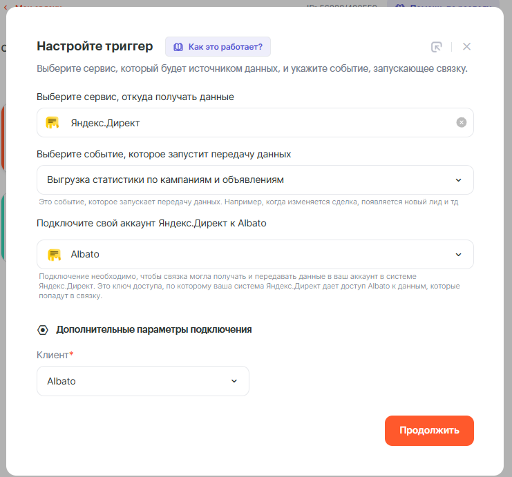Click the 'Настройте триггер' title

pos(95,46)
